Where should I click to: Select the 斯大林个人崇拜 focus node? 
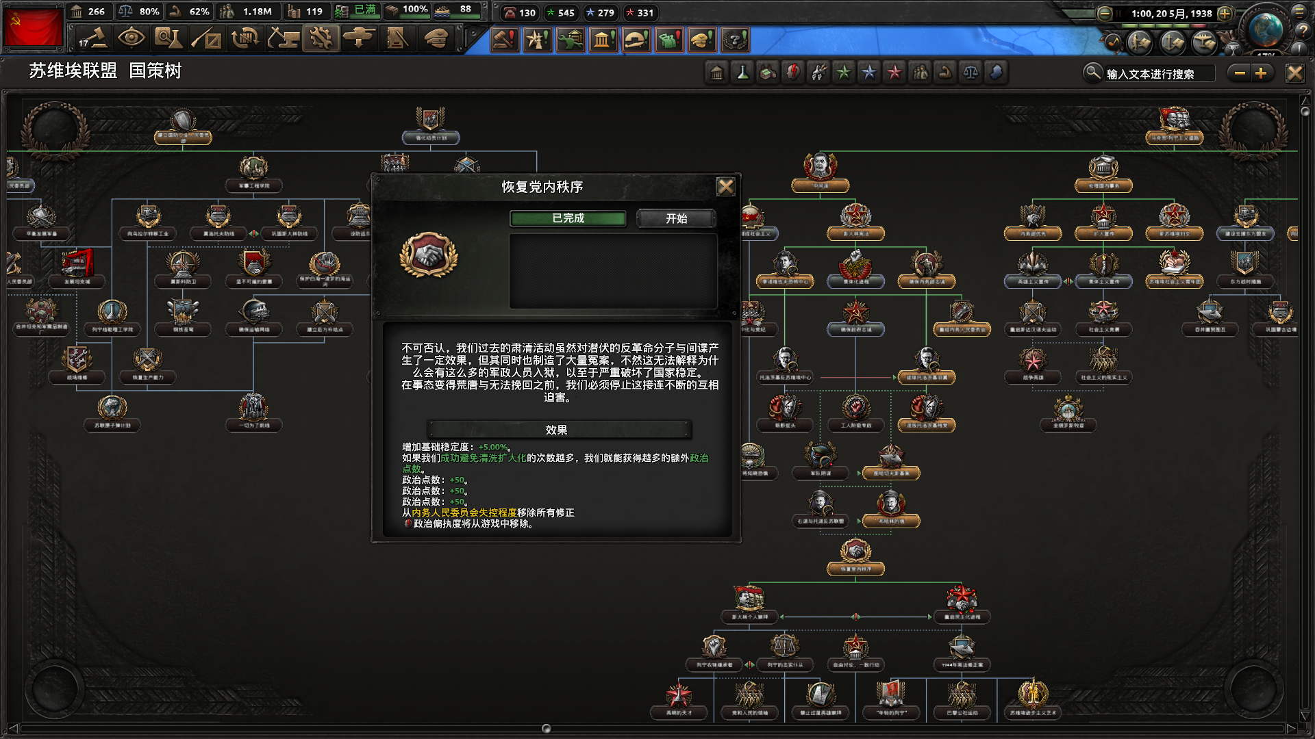pyautogui.click(x=749, y=604)
